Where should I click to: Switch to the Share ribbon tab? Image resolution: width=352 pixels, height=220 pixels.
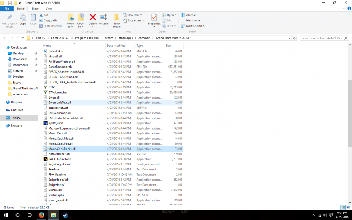click(x=35, y=8)
